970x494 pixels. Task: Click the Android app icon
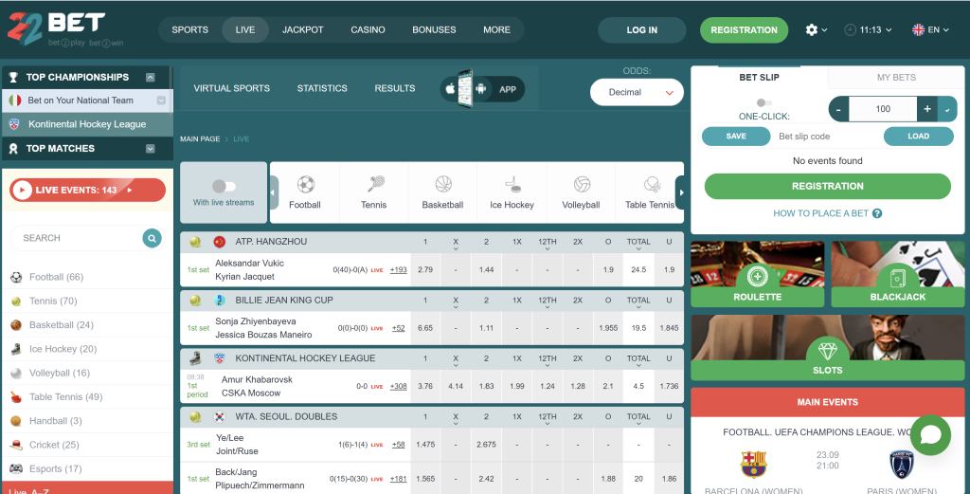pyautogui.click(x=480, y=89)
